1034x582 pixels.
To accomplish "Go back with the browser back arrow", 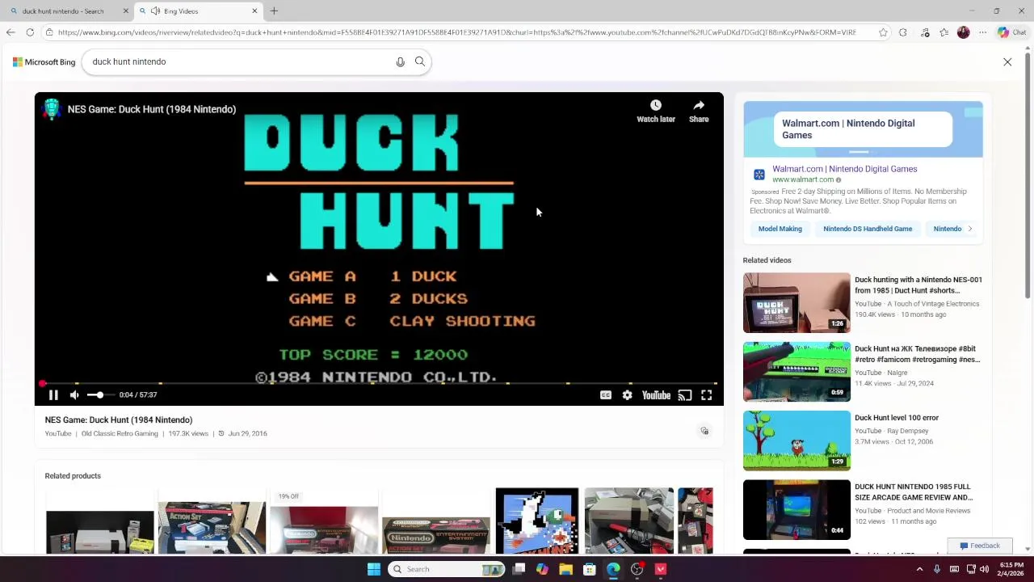I will pyautogui.click(x=11, y=32).
